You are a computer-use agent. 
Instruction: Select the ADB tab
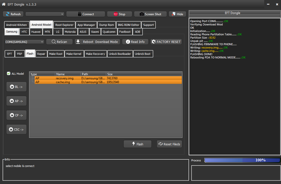[138, 32]
